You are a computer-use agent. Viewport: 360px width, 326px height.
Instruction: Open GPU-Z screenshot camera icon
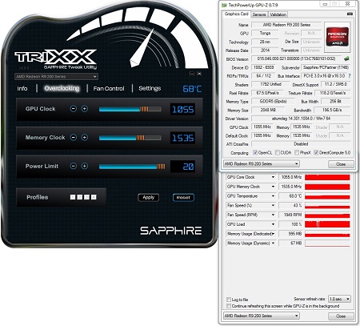point(350,14)
